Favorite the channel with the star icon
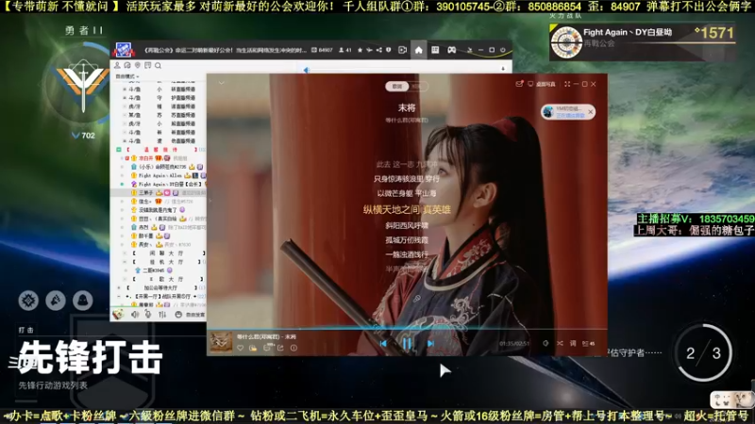The image size is (755, 424). [x=360, y=50]
